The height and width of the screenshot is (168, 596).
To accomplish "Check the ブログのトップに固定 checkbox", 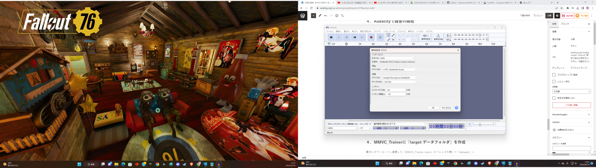I will click(x=554, y=75).
